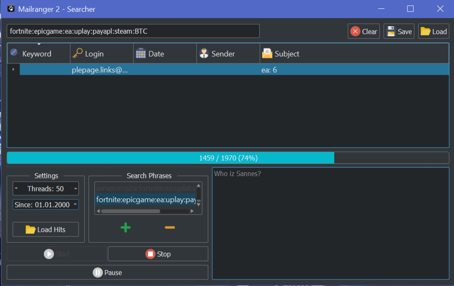Image resolution: width=454 pixels, height=286 pixels.
Task: Open Load Hits folder button
Action: (46, 230)
